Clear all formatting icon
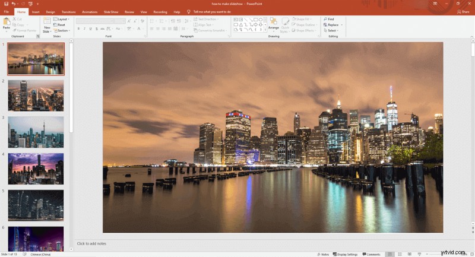 [x=142, y=21]
